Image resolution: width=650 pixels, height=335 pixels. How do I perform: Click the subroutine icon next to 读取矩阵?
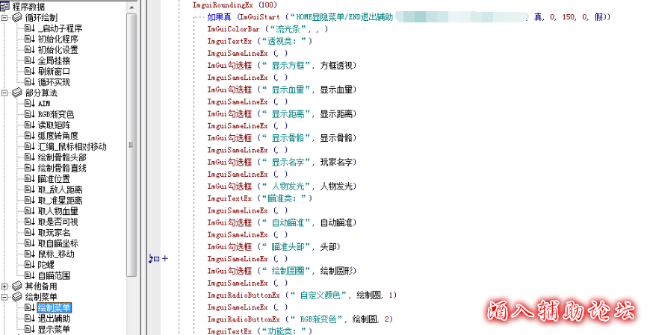[30, 125]
